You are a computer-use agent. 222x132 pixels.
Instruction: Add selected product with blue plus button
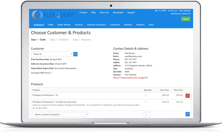[188, 114]
